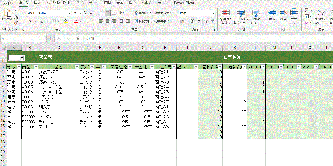Click the AutoSum sigma icon
Viewport: 333px width, 166px height.
click(x=307, y=11)
